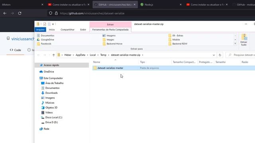Choose Backend RDW folder as destination
This screenshot has width=255, height=143.
(178, 44)
